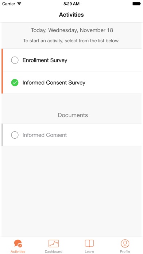Open the Activities speech bubble icon
This screenshot has height=254, width=143.
click(18, 244)
